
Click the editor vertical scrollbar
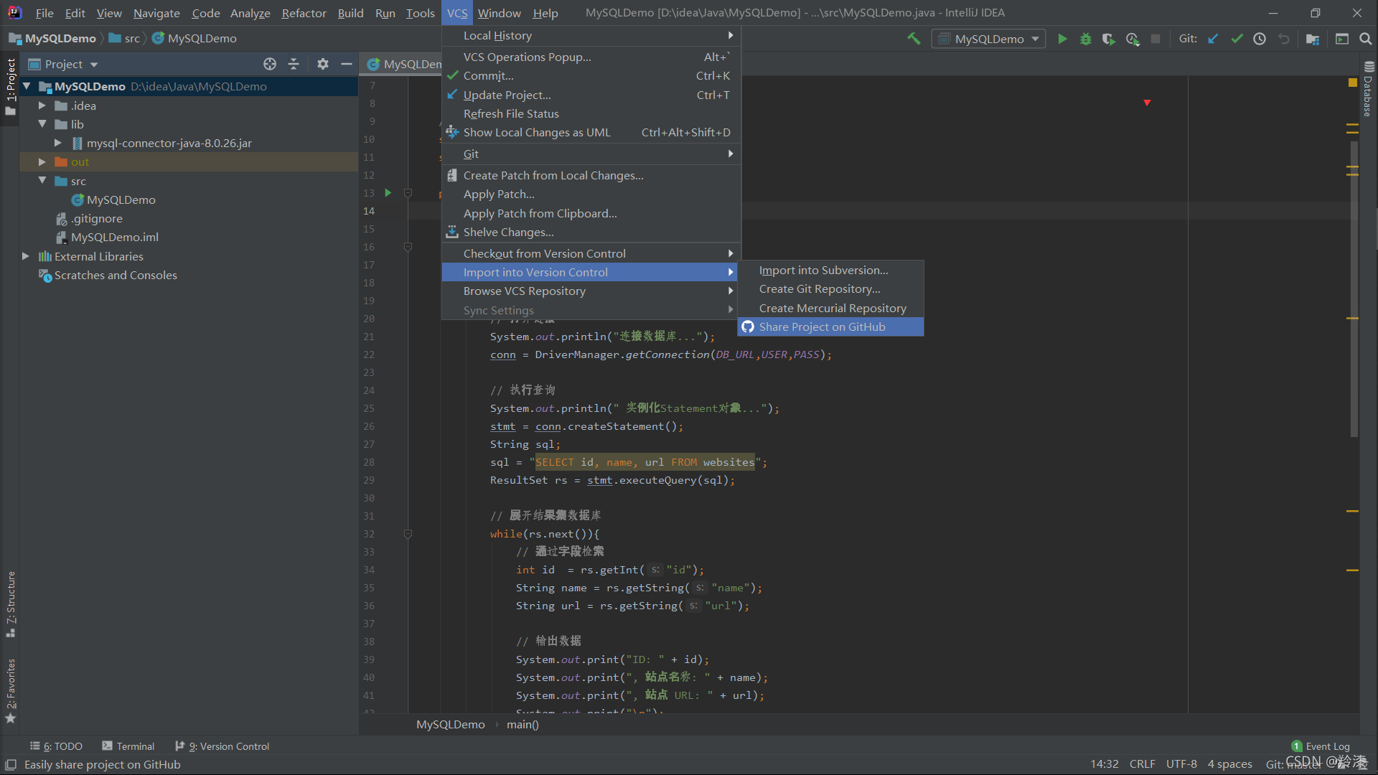(x=1354, y=287)
